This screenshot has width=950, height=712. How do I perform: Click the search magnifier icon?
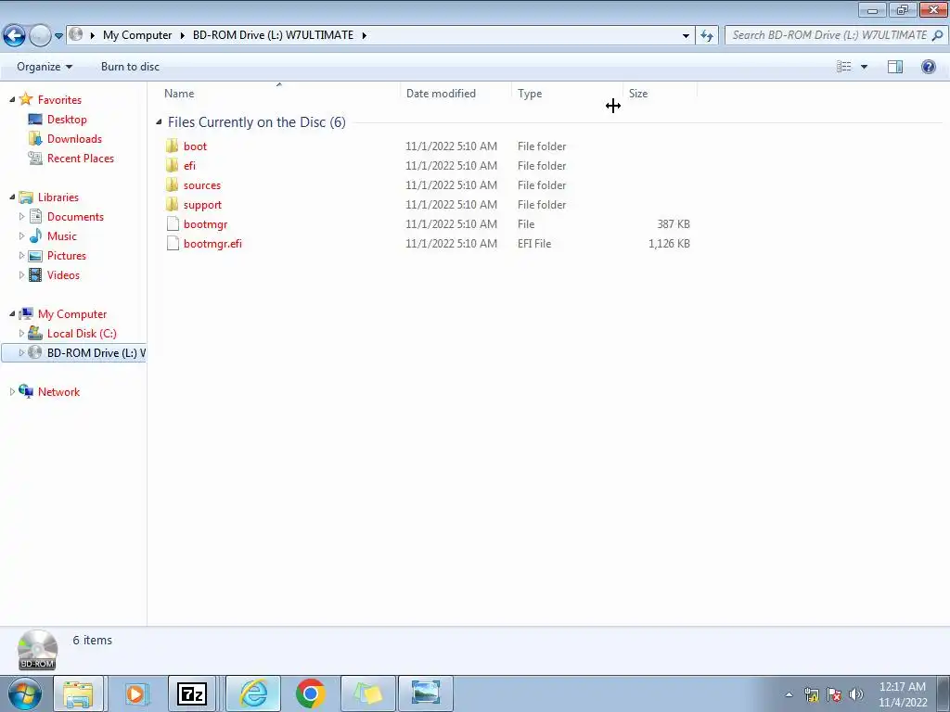(937, 35)
